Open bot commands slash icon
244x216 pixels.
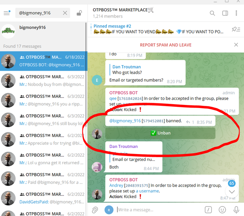click(x=208, y=210)
